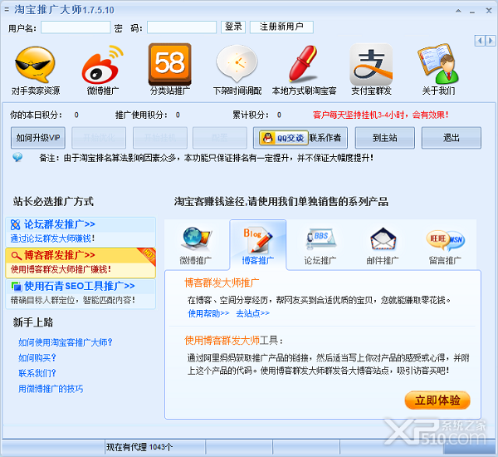The height and width of the screenshot is (457, 498).
Task: Open the 博客群发推广>> link
Action: tap(60, 255)
